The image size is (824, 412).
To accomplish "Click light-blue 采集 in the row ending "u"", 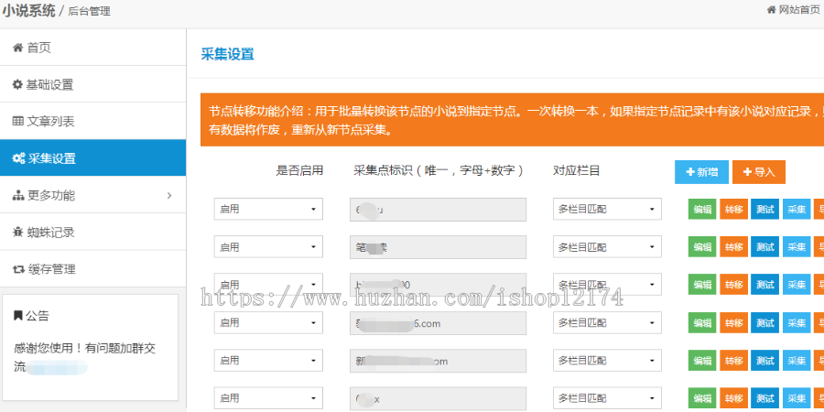I will [797, 209].
